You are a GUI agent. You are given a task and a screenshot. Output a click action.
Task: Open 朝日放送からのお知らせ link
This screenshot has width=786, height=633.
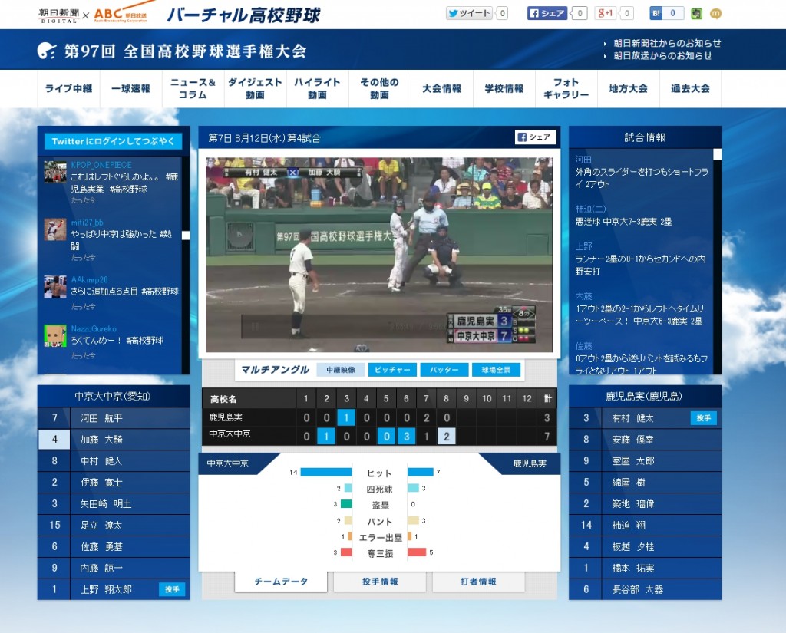click(x=662, y=56)
